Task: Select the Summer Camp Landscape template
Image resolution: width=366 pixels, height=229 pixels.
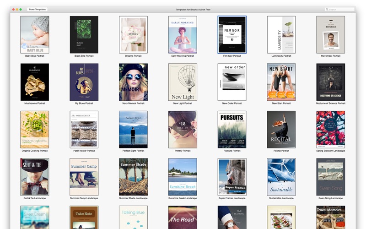Action: [x=84, y=177]
